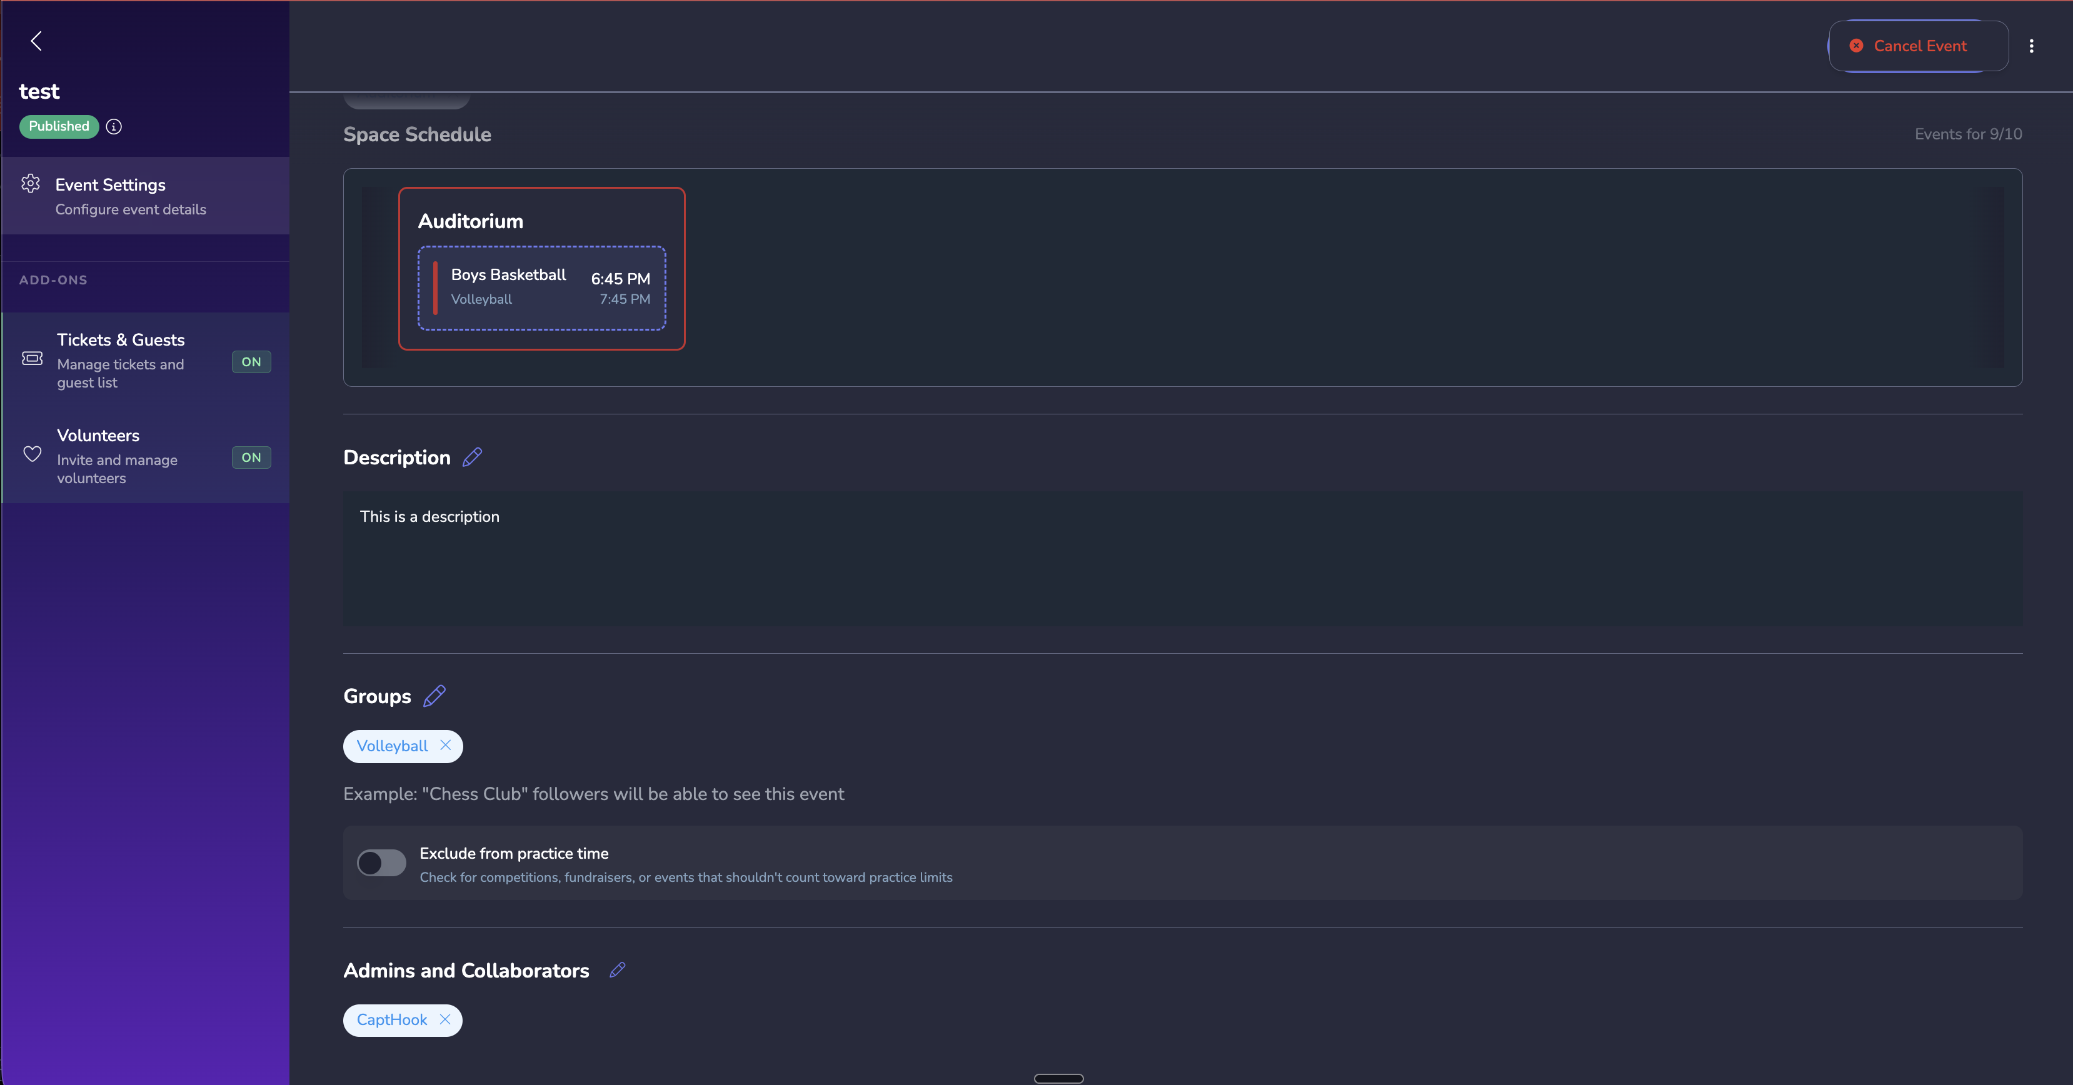Click the ADD-ONS section header

[53, 279]
